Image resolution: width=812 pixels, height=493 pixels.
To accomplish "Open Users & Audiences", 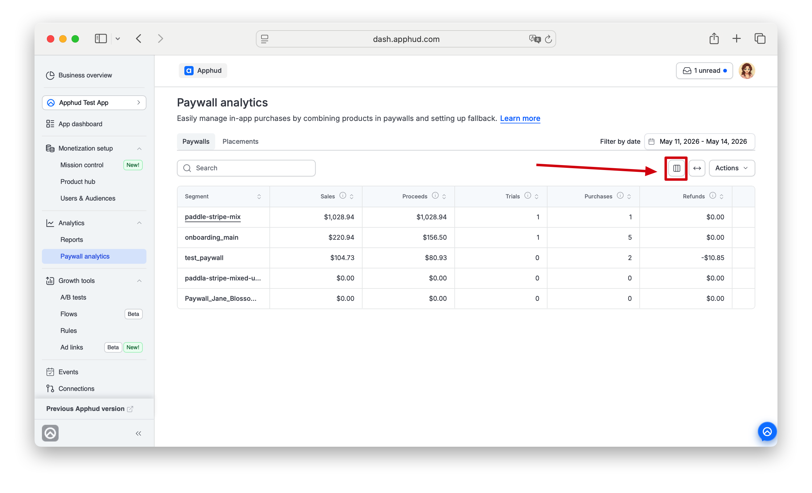I will point(88,198).
